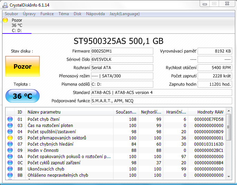The height and width of the screenshot is (185, 237).
Task: Click the power on count 2228 krát
Action: 215,76
